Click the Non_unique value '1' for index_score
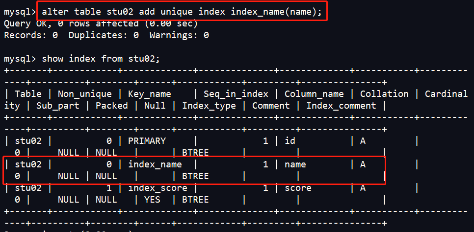Viewport: 474px width, 232px height. [x=109, y=188]
